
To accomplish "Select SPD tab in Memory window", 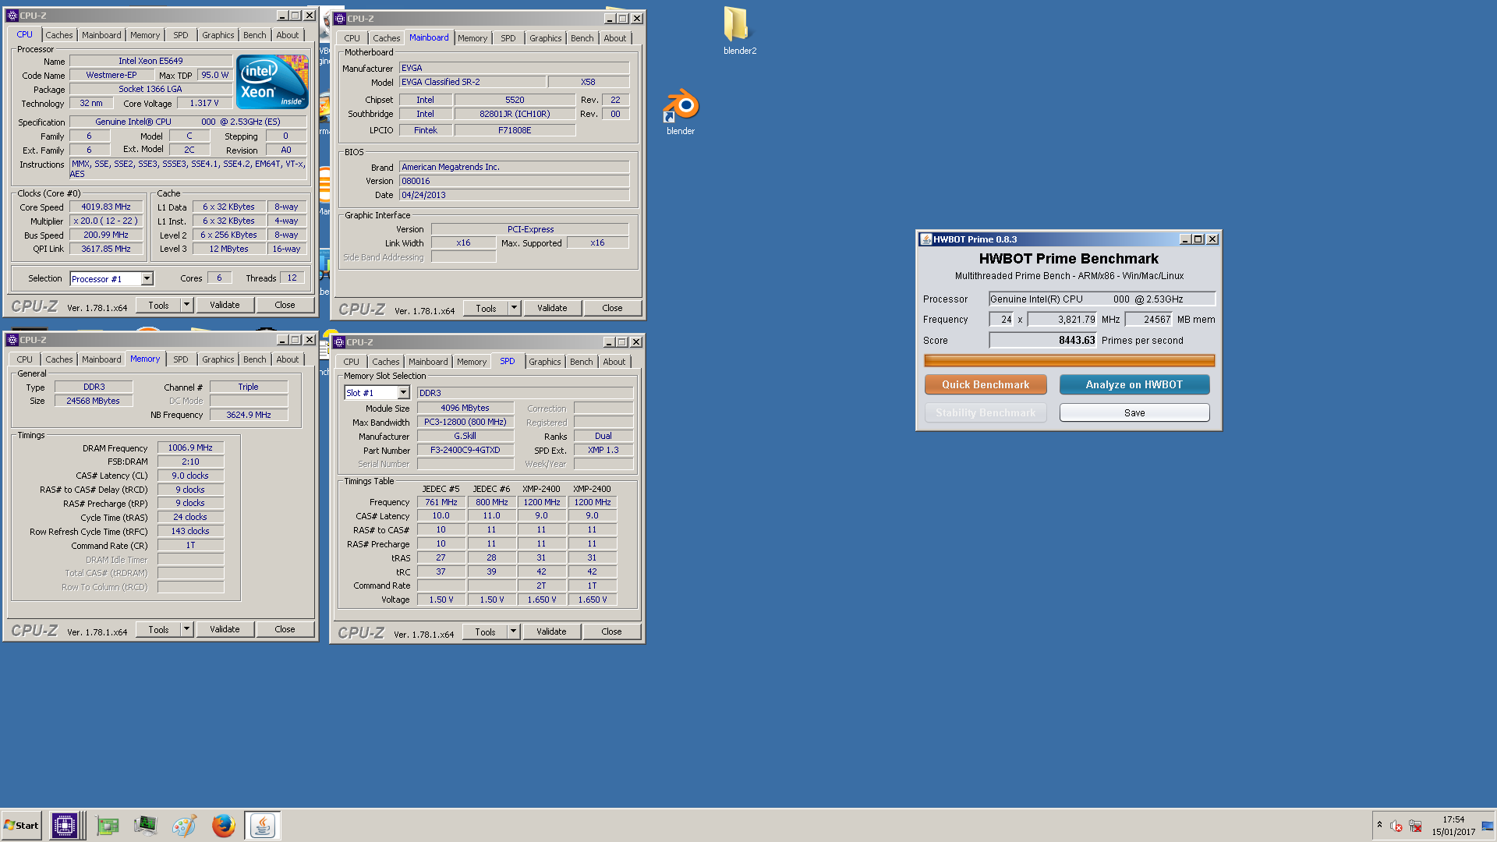I will [180, 359].
